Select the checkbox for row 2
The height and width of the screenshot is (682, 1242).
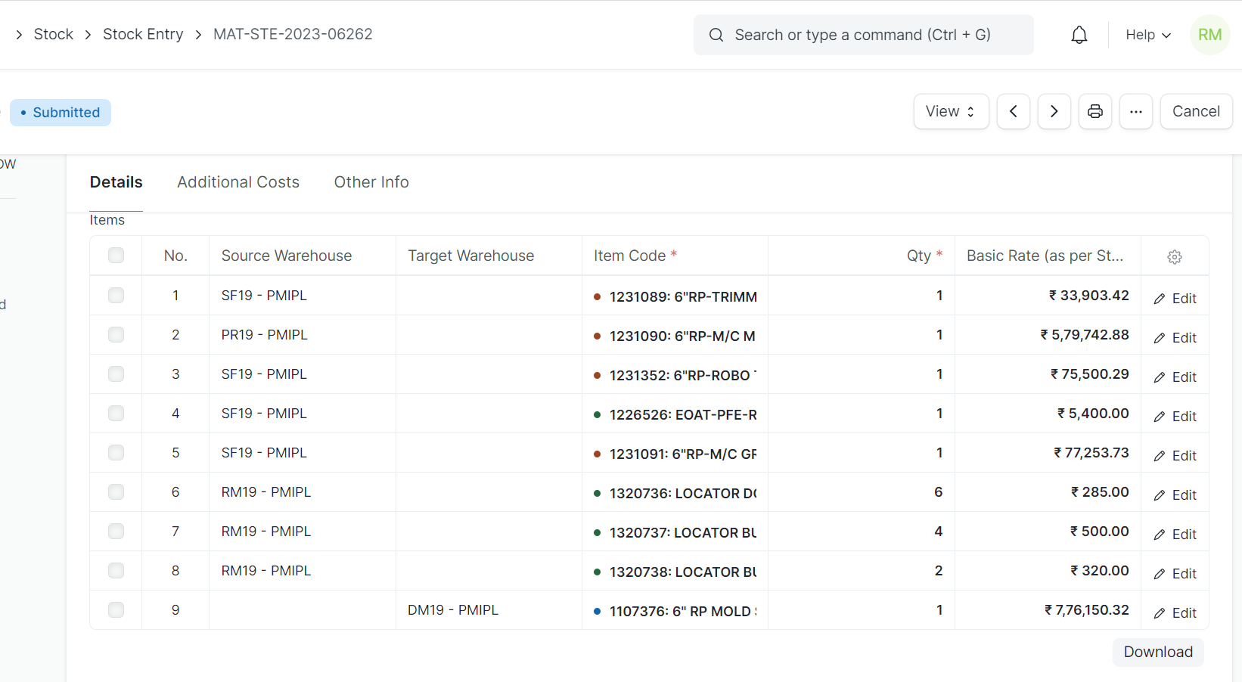(116, 335)
